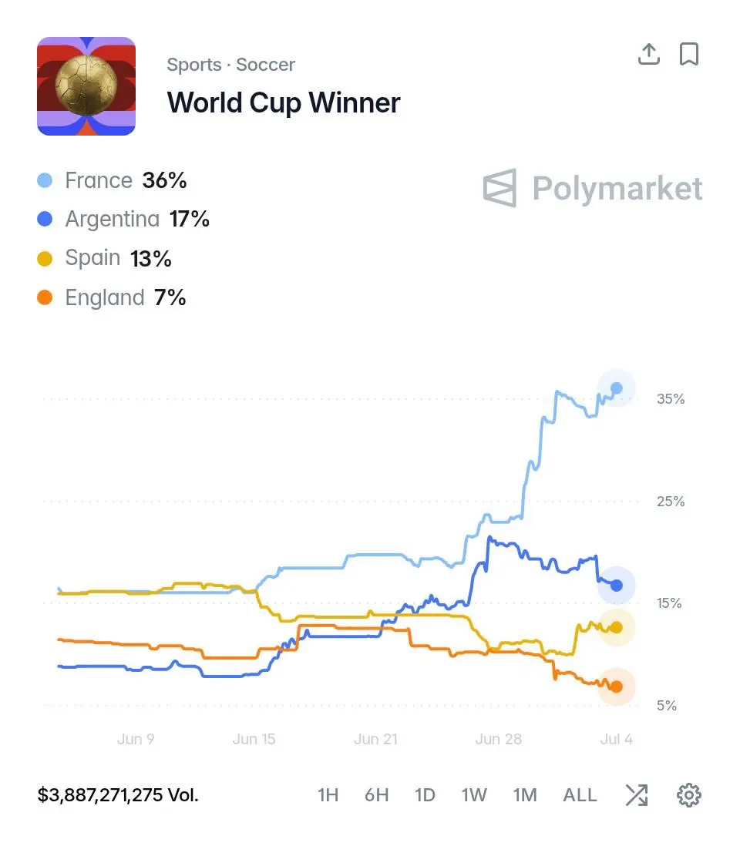Click the Polymarket logo icon
Screen dimensions: 740x846
click(x=499, y=188)
